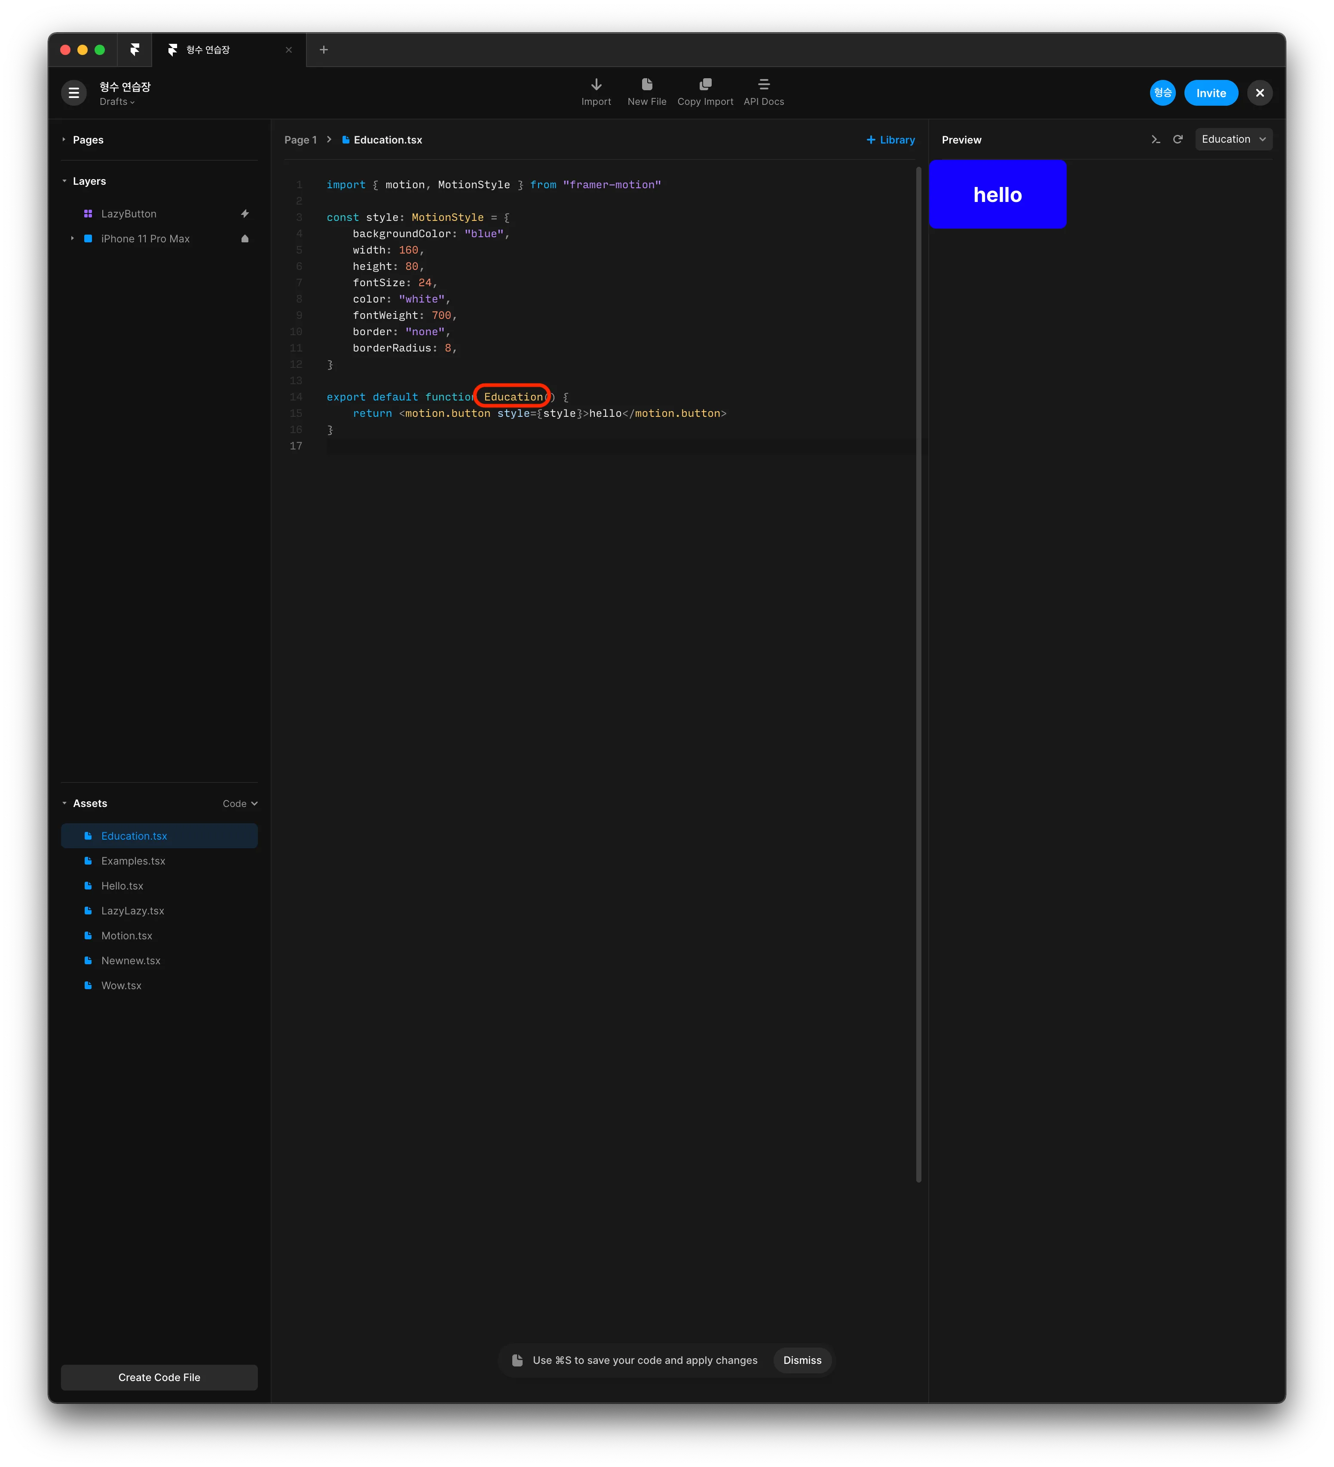Close the 형수 연습장 tab
The image size is (1334, 1467).
289,49
